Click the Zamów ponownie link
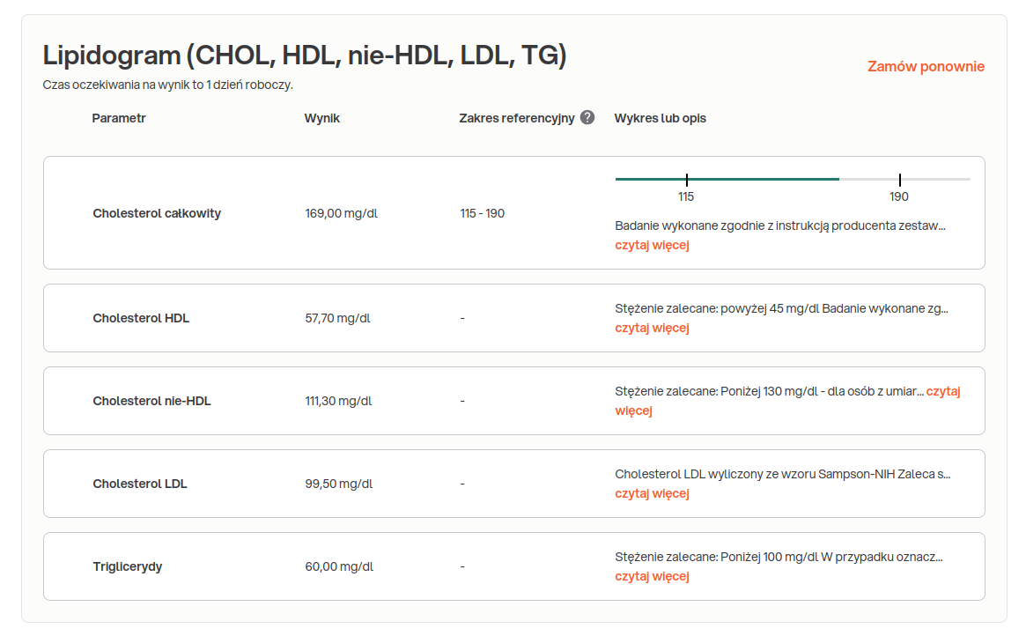Image resolution: width=1026 pixels, height=636 pixels. pyautogui.click(x=926, y=67)
